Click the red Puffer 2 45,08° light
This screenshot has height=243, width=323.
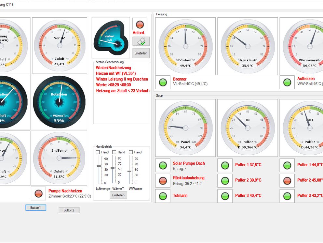point(287,181)
